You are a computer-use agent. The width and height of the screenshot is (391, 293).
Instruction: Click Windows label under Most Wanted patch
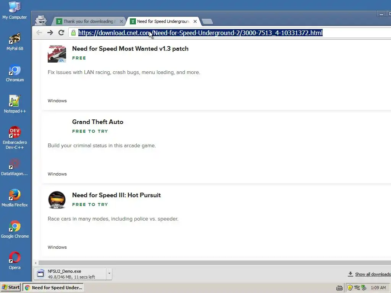[57, 101]
